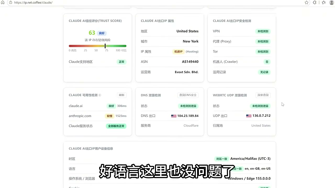335x188 pixels.
Task: Click the claude.ai row label
Action: [x=76, y=106]
